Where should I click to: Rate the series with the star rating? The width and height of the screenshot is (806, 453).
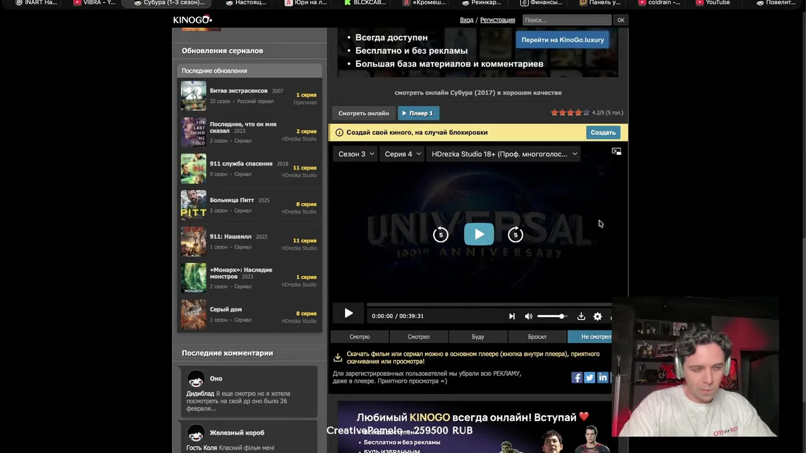[570, 113]
